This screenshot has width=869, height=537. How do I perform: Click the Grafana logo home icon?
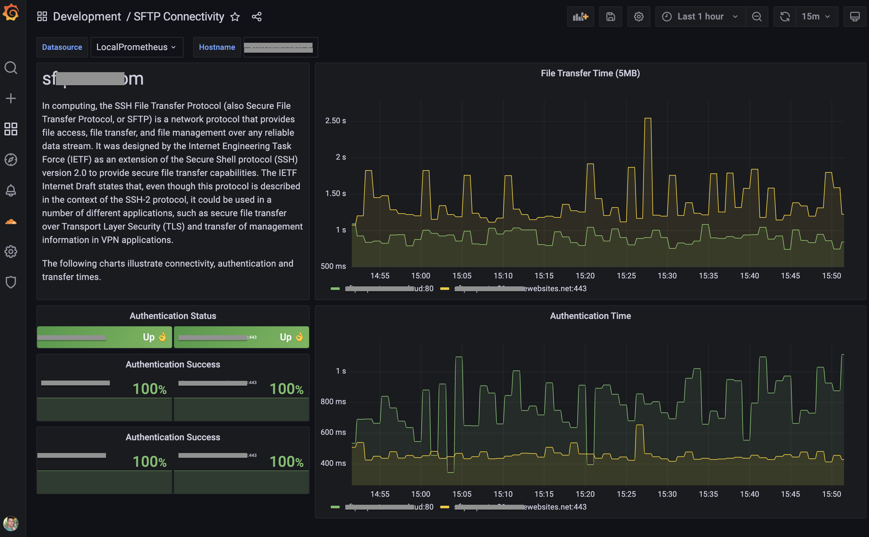(x=11, y=13)
